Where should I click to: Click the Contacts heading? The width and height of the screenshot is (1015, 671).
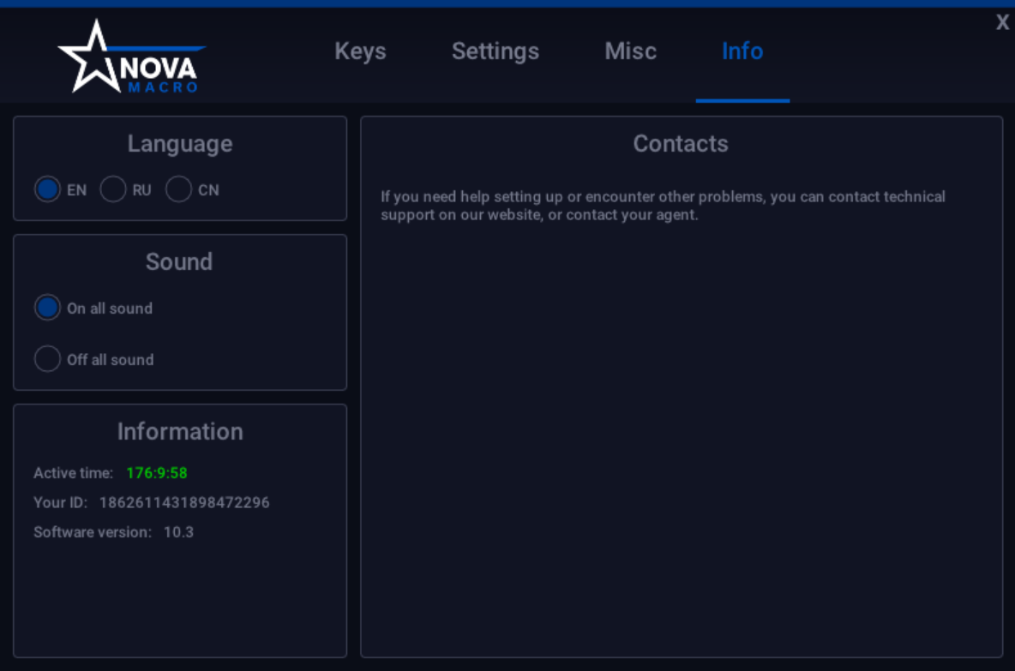681,143
